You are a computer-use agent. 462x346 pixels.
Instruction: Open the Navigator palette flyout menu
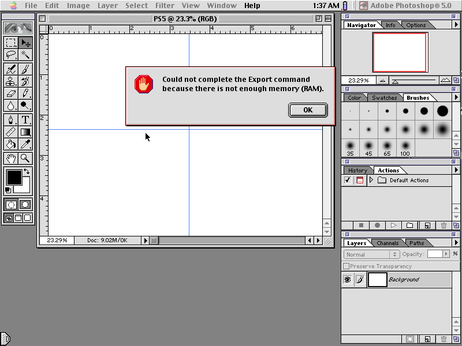point(456,25)
